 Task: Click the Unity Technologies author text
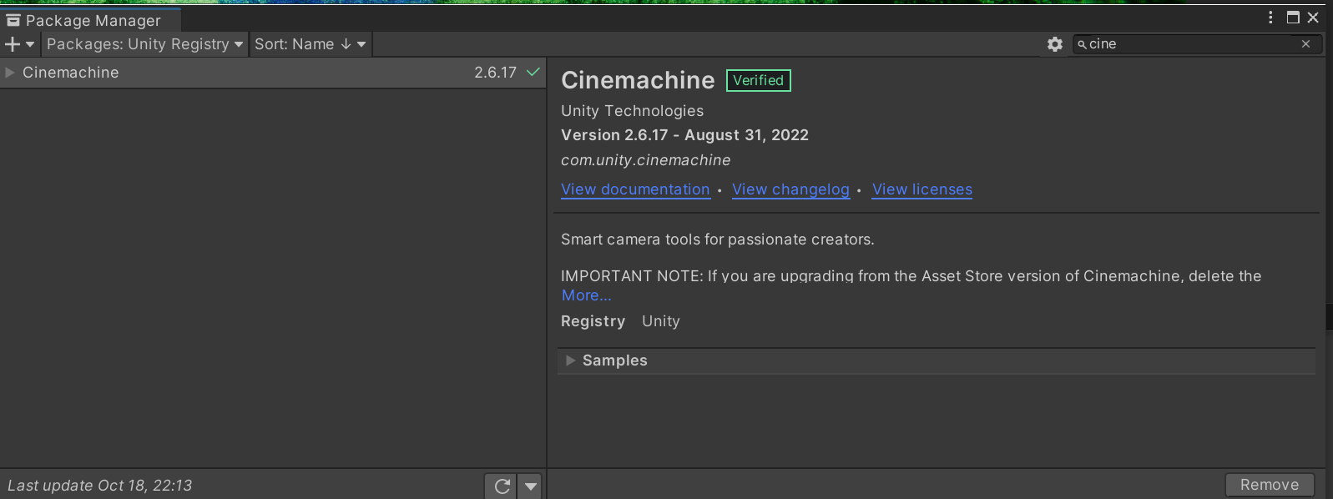click(632, 111)
